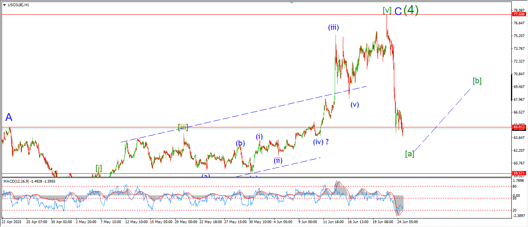Image resolution: width=528 pixels, height=227 pixels.
Task: Click the red 59.571 price level tag
Action: 519,173
